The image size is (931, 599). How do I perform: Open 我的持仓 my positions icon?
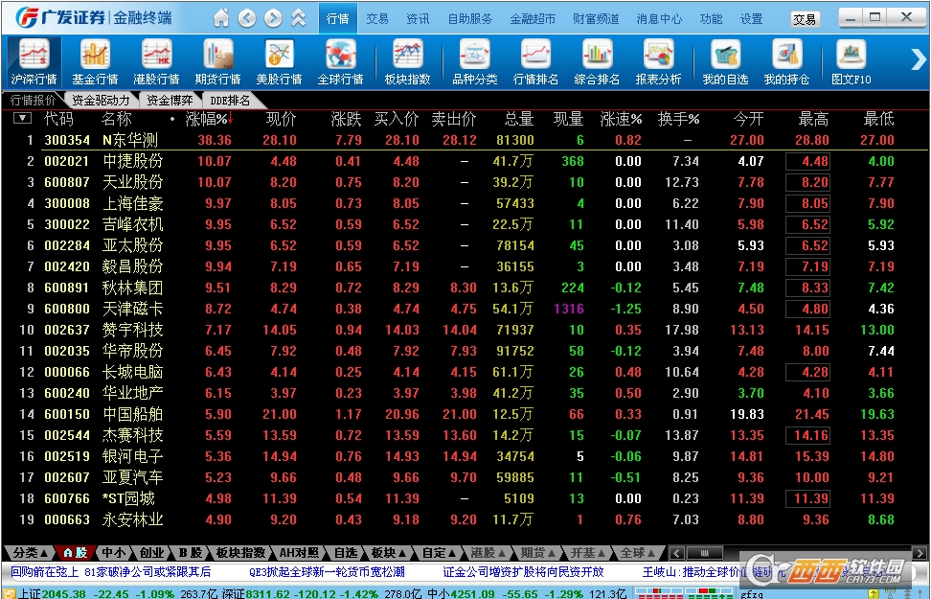pos(786,61)
